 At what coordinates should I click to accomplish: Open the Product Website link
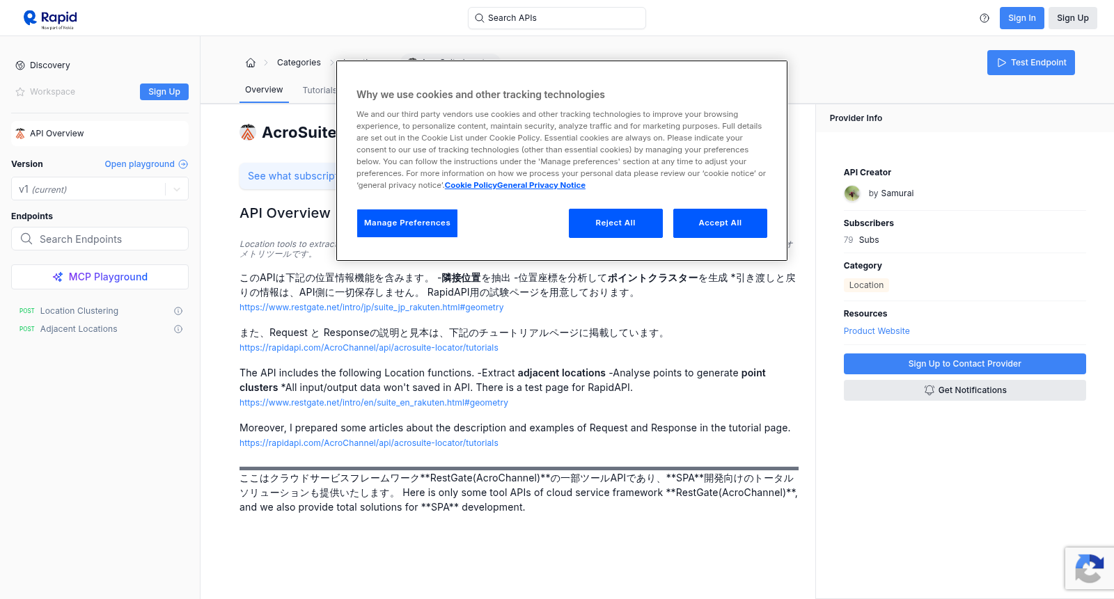pos(877,331)
